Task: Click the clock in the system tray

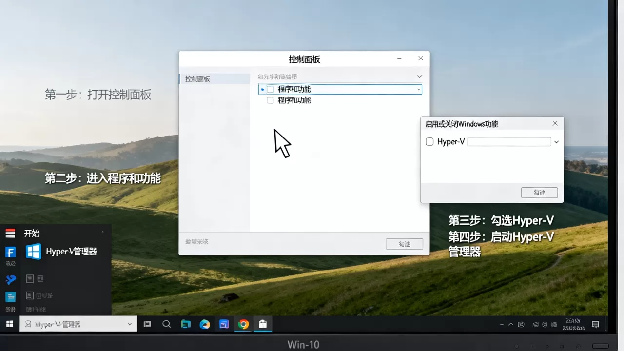Action: [x=574, y=324]
